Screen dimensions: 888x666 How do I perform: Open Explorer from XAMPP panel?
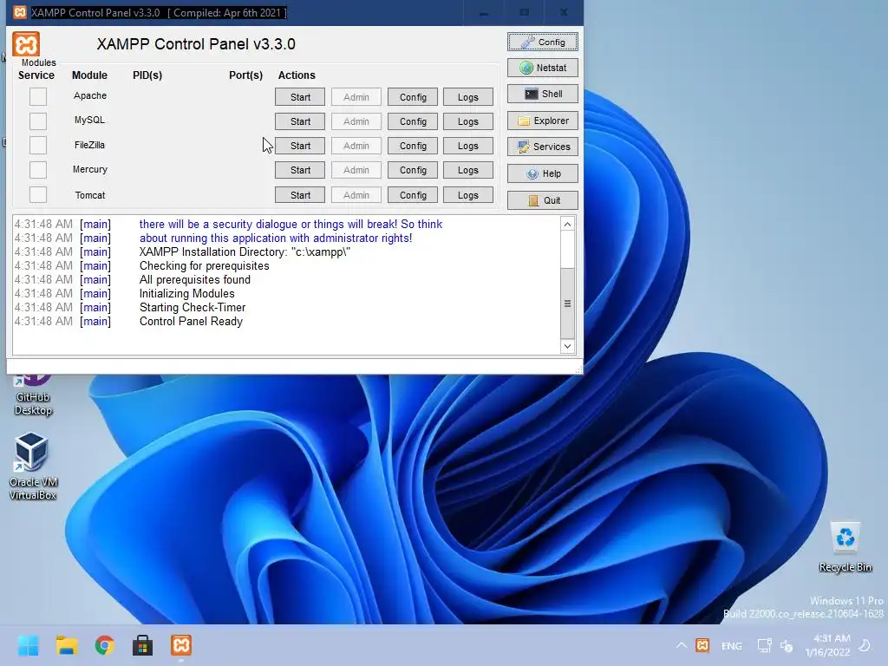point(543,121)
